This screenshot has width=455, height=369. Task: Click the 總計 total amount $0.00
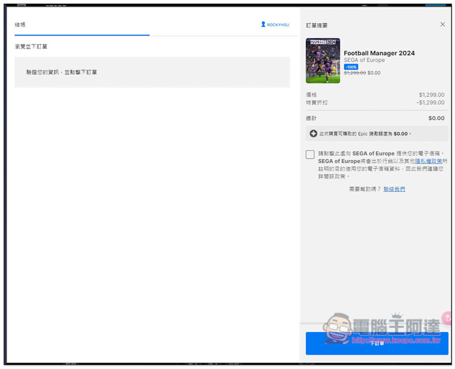[436, 118]
